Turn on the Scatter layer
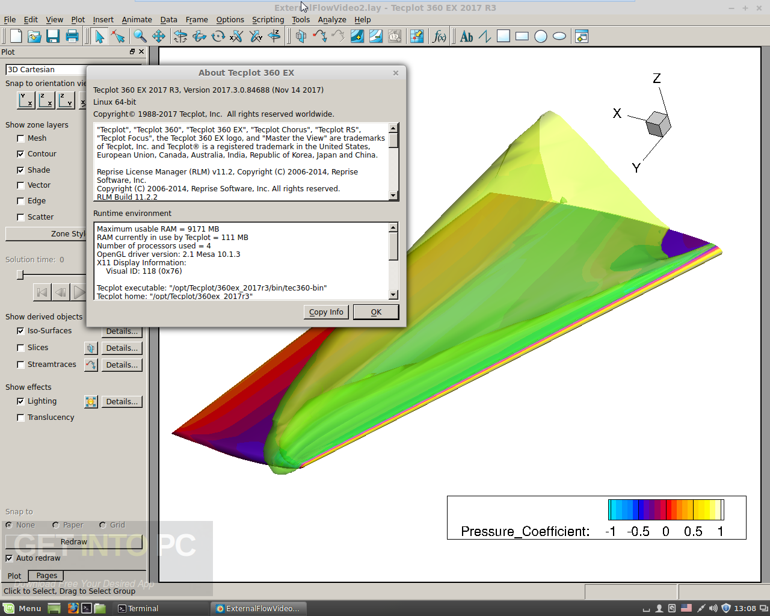The width and height of the screenshot is (770, 616). (20, 217)
